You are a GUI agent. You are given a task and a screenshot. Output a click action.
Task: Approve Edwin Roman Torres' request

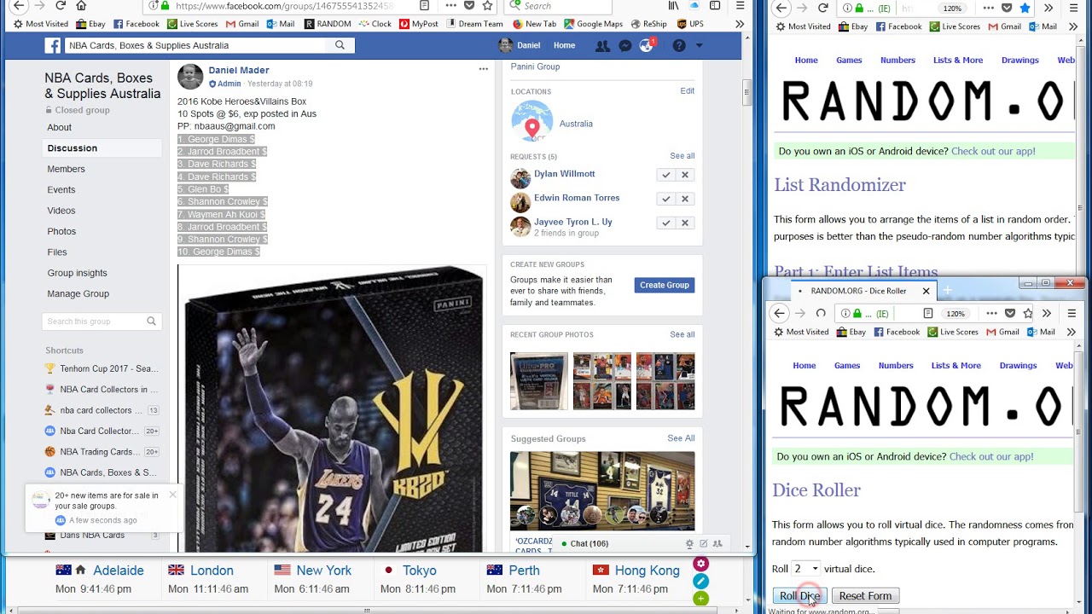coord(665,199)
